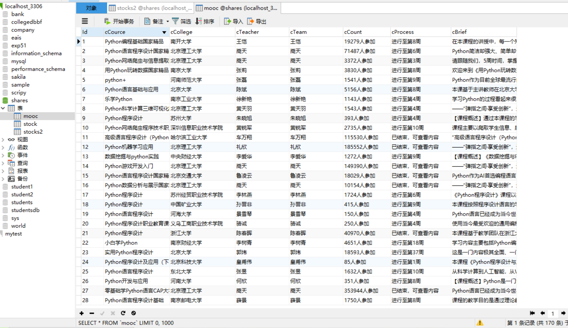The image size is (568, 328).
Task: Select the collegedbbf database
Action: (x=26, y=22)
